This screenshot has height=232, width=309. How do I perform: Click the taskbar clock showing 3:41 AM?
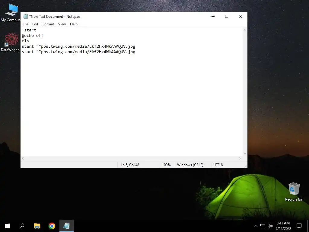(283, 226)
